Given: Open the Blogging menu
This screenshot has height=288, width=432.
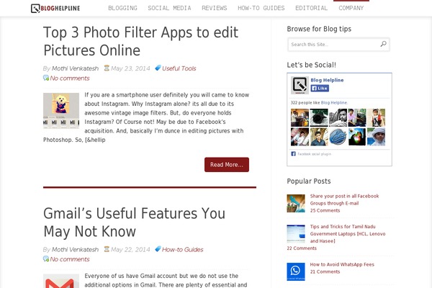Looking at the screenshot, I should point(122,8).
